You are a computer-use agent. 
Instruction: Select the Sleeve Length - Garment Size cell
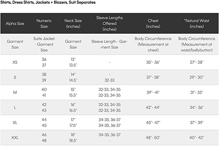[109, 44]
